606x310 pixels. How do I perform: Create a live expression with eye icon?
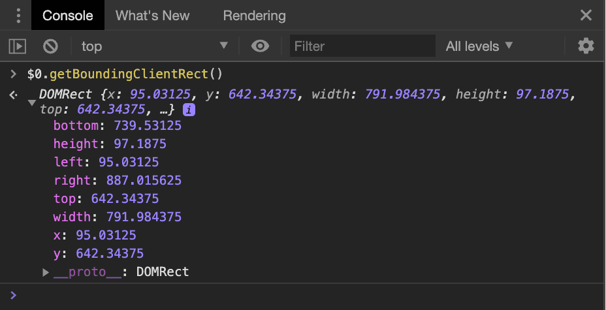tap(261, 46)
